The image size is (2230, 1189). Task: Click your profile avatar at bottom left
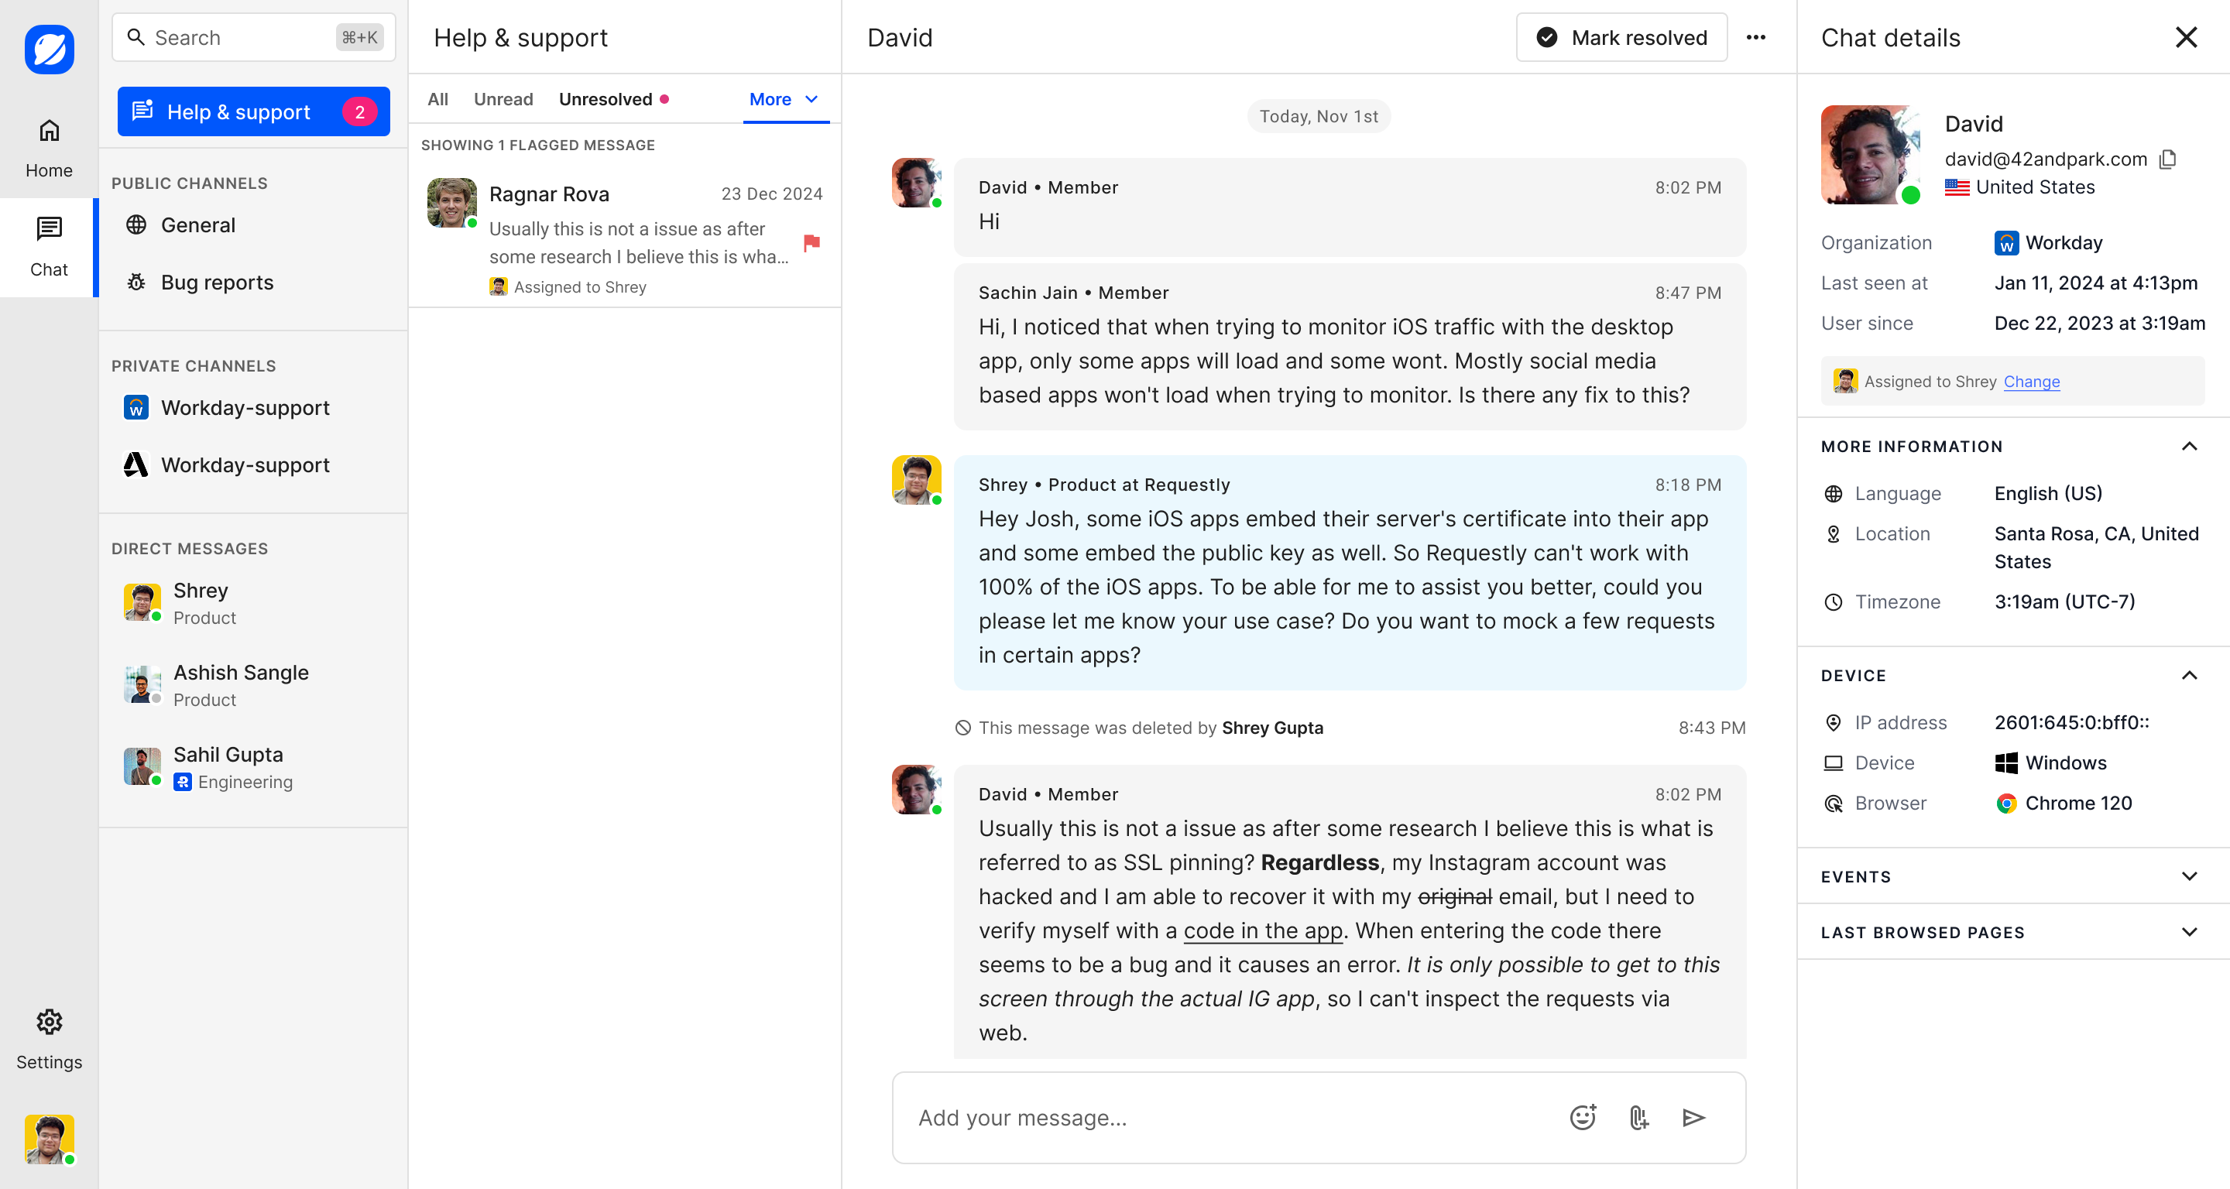click(50, 1139)
